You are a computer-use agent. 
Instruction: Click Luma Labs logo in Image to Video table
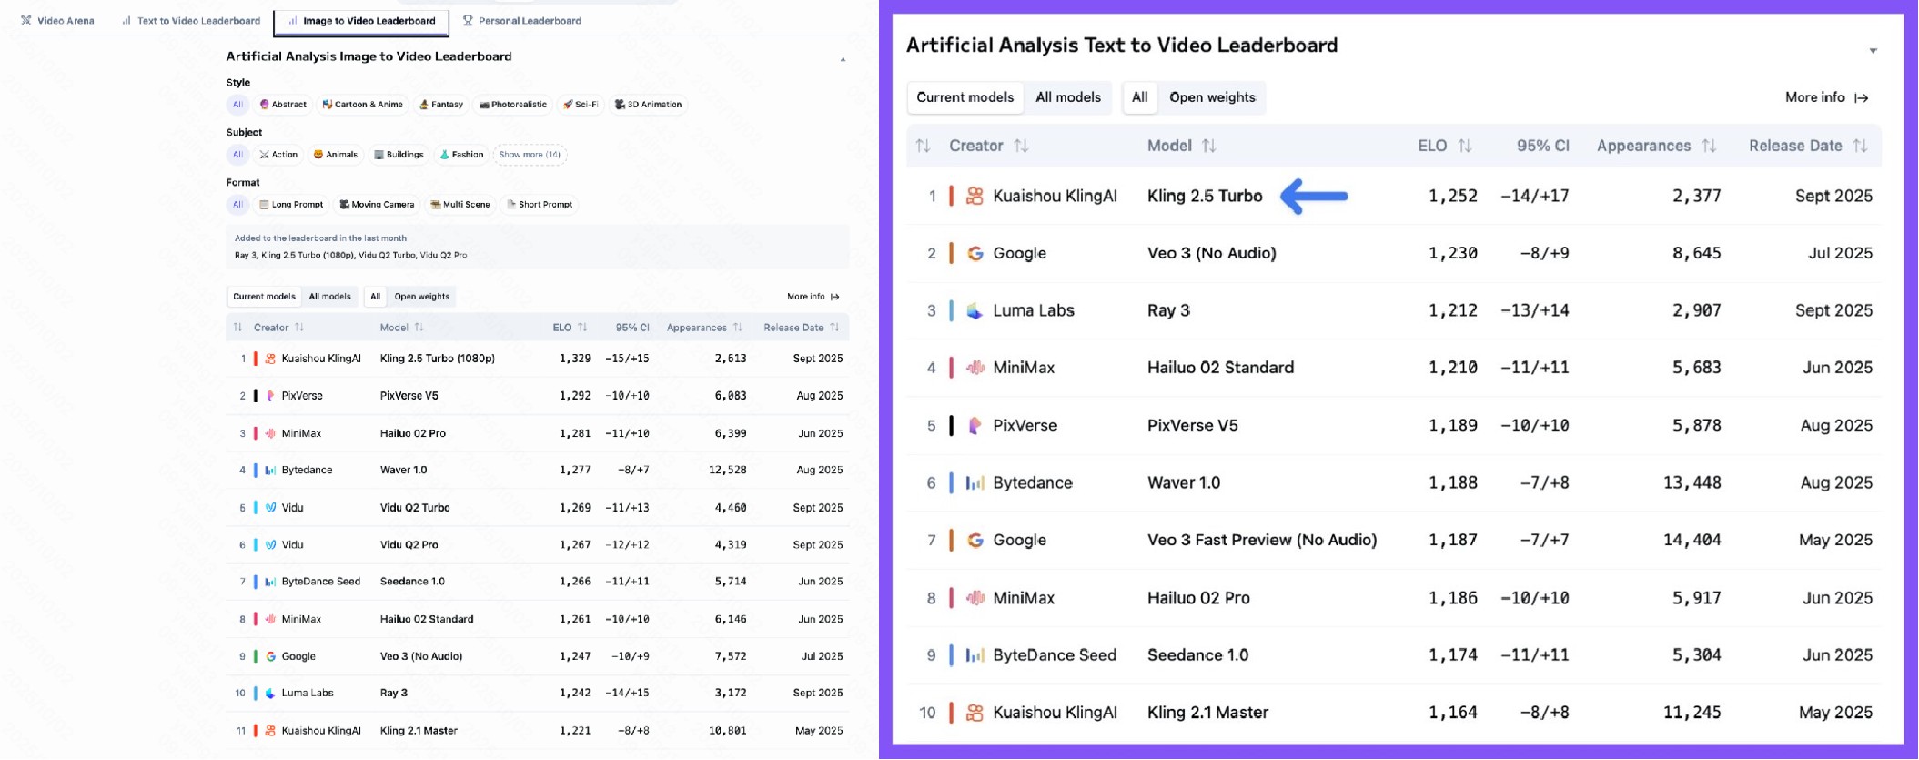tap(270, 694)
